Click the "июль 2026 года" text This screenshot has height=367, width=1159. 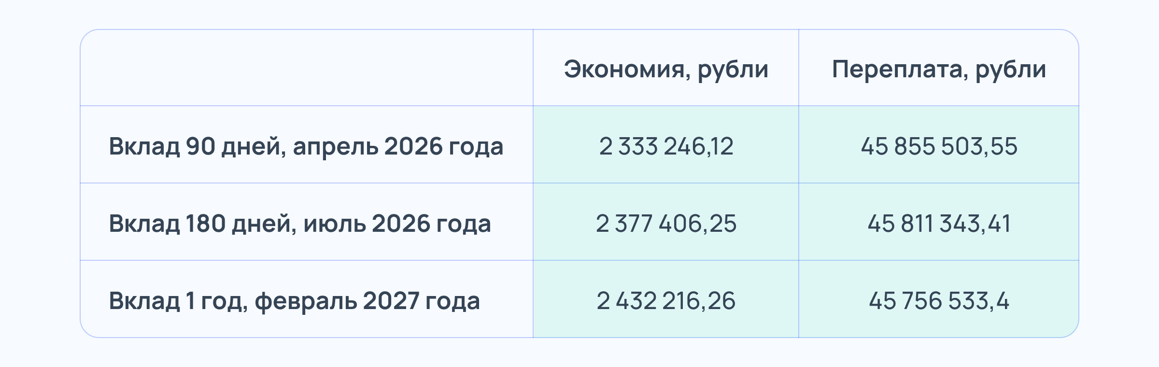point(396,223)
